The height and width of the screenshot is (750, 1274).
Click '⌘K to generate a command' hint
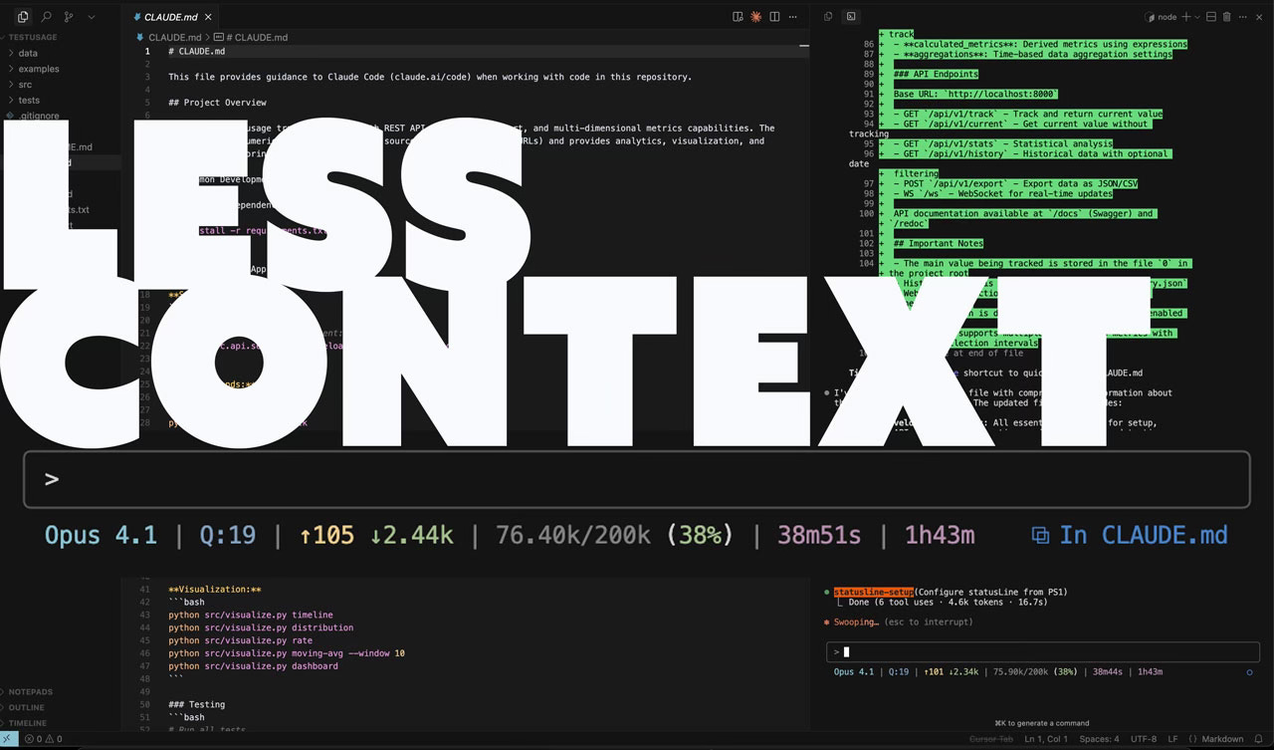[x=1041, y=723]
